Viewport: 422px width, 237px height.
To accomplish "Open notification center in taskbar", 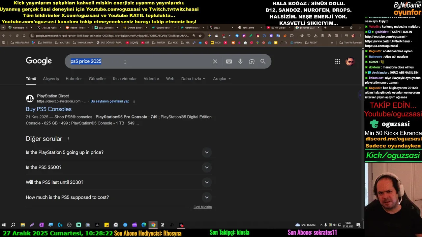I will (x=358, y=225).
